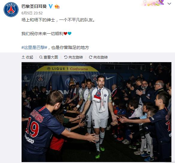Click the red heart emoji in post
This screenshot has width=175, height=163.
tap(65, 33)
